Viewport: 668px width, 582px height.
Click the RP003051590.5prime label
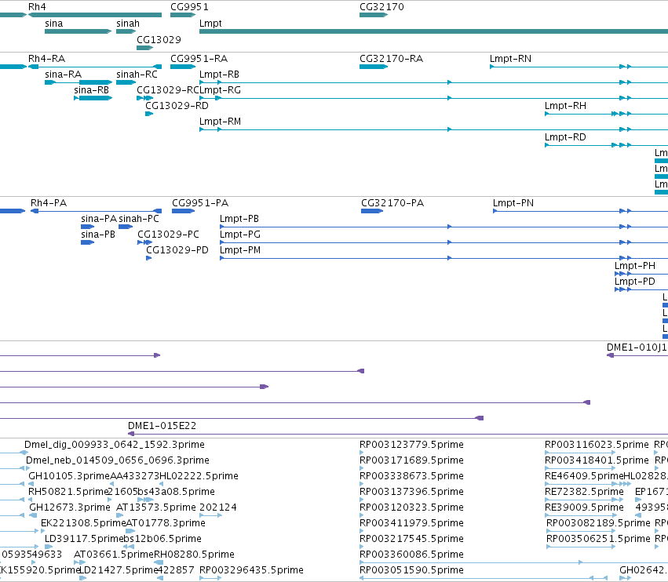411,570
